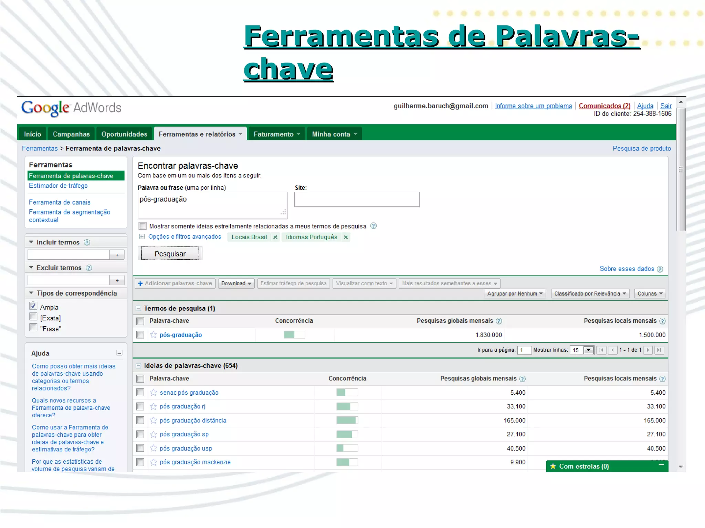Viewport: 705px width, 528px height.
Task: Open Agrupar por Nenhum dropdown
Action: (x=515, y=294)
